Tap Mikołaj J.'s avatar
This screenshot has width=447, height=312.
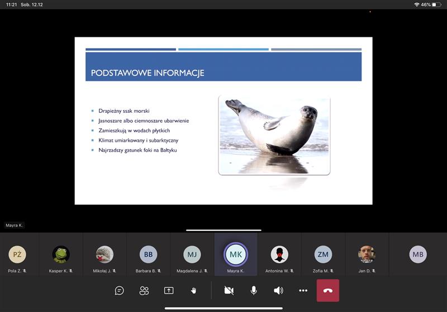104,255
